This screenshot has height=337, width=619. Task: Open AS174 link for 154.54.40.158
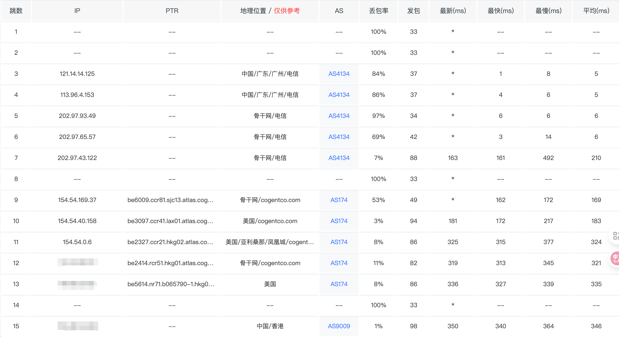pyautogui.click(x=339, y=221)
